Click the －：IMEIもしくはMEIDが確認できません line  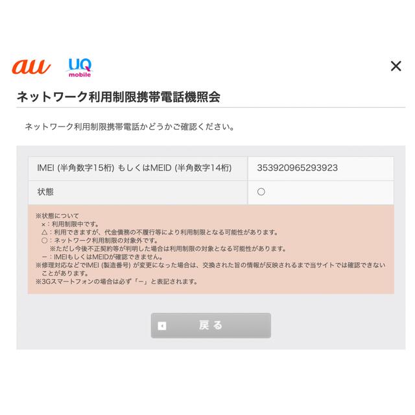tap(102, 257)
